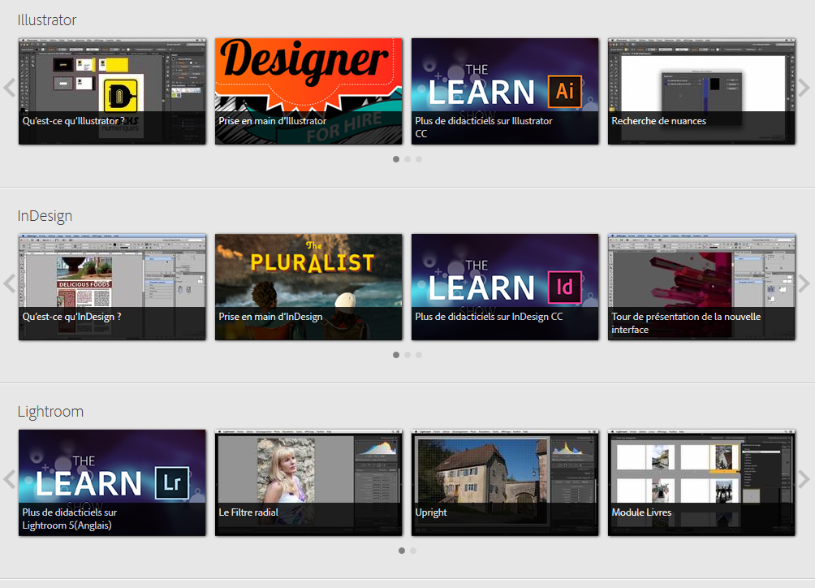The image size is (815, 588).
Task: Open the 'Le Filtre radial' tutorial
Action: click(308, 482)
